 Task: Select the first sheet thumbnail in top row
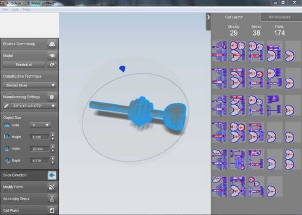tap(219, 51)
